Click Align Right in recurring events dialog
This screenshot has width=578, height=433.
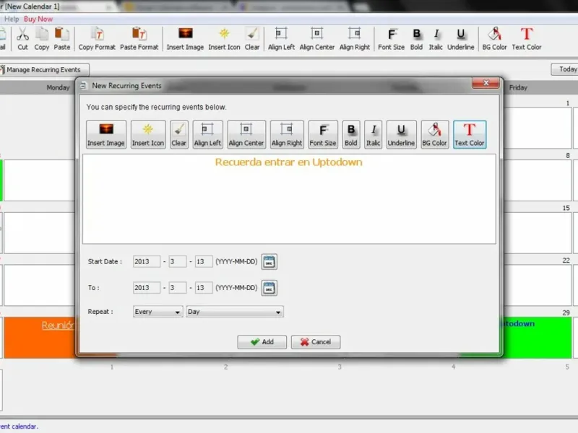click(287, 134)
